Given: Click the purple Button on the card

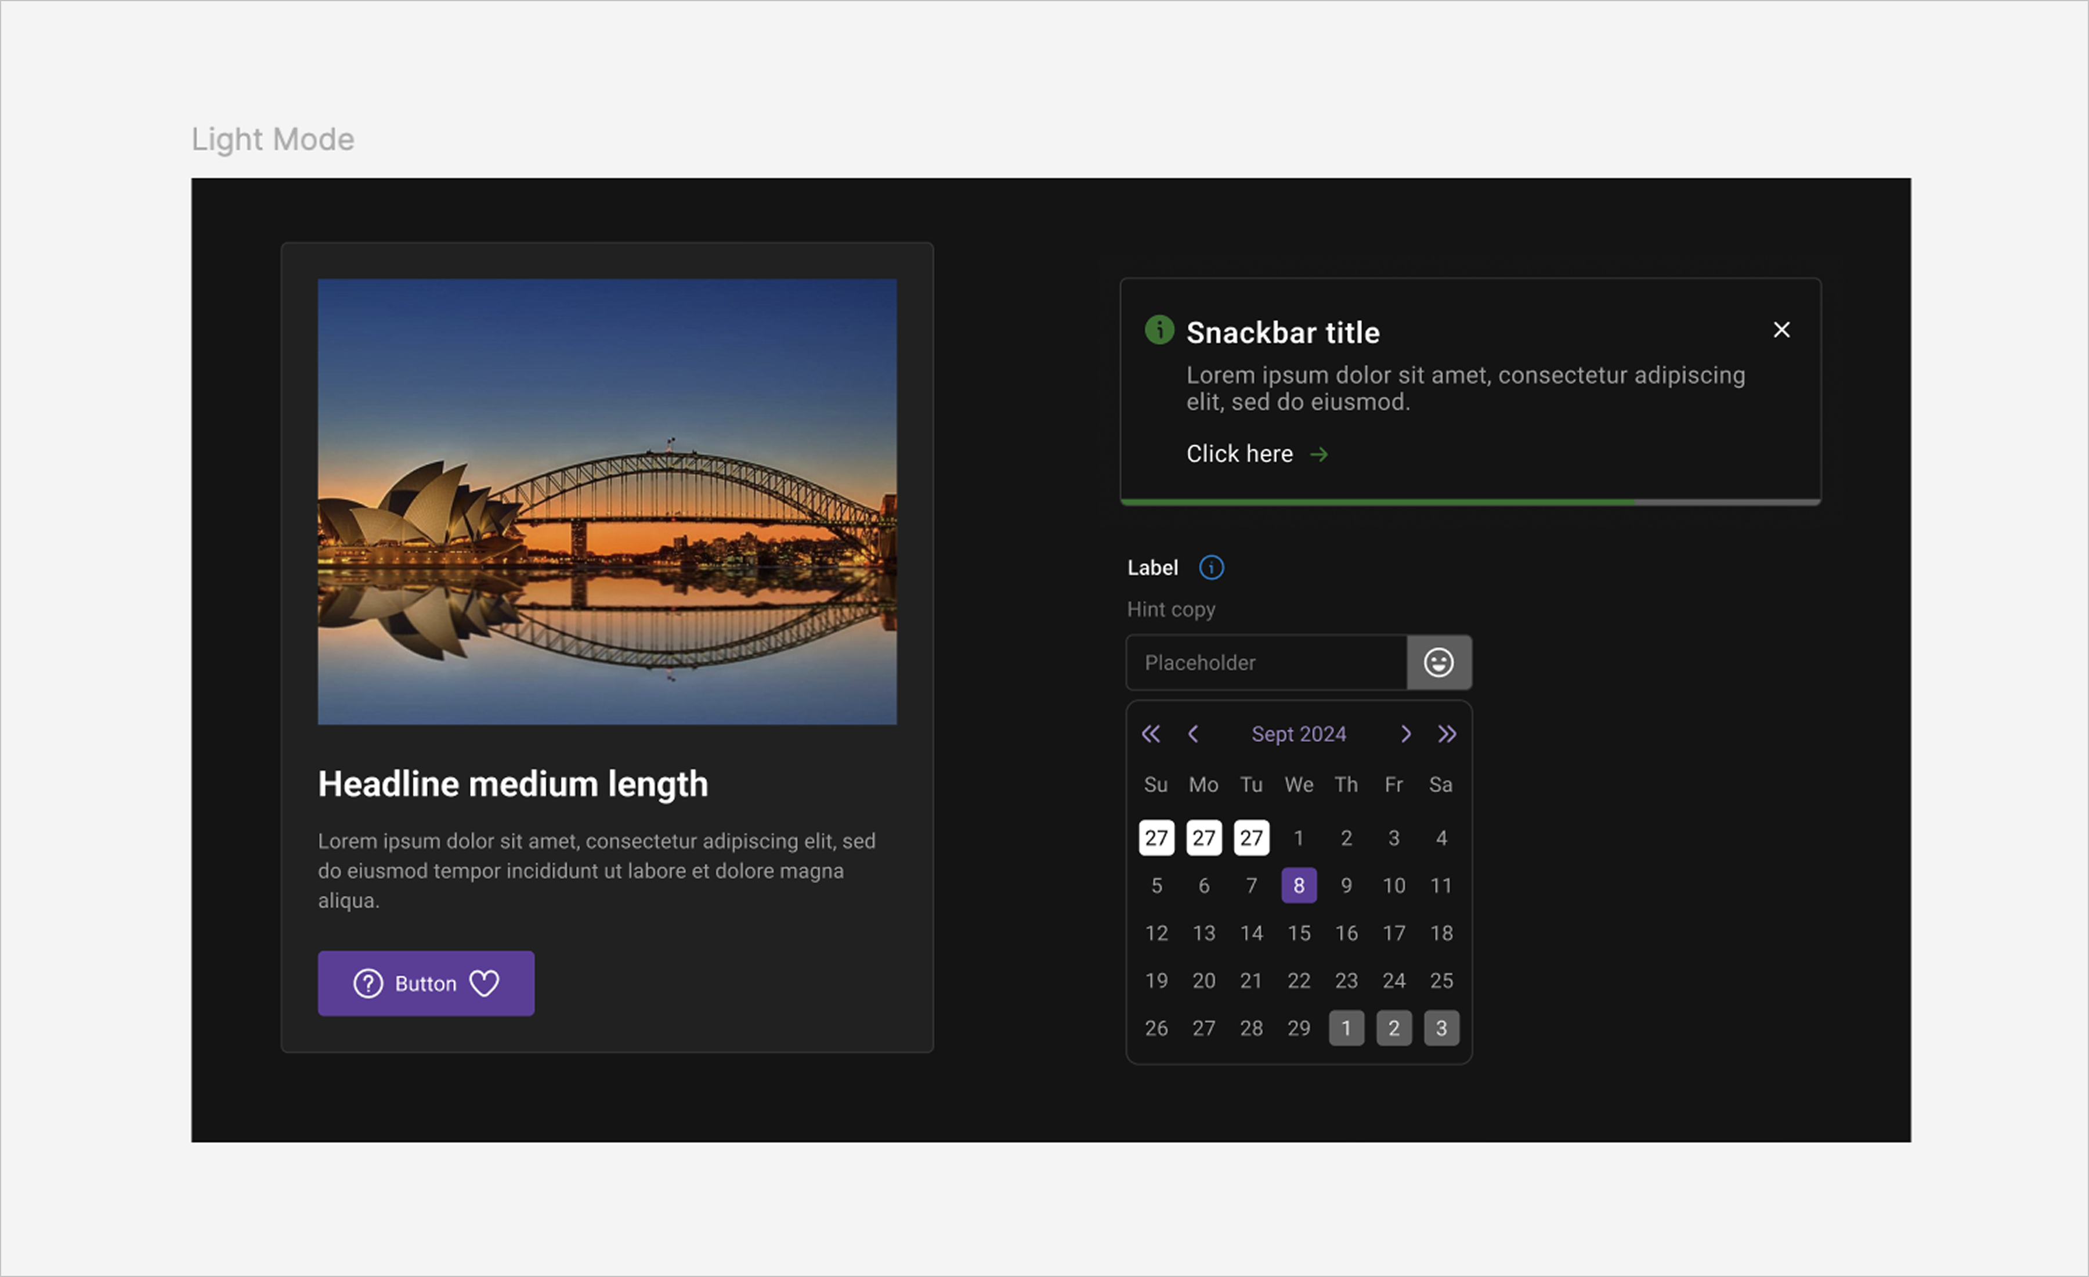Looking at the screenshot, I should (x=425, y=984).
